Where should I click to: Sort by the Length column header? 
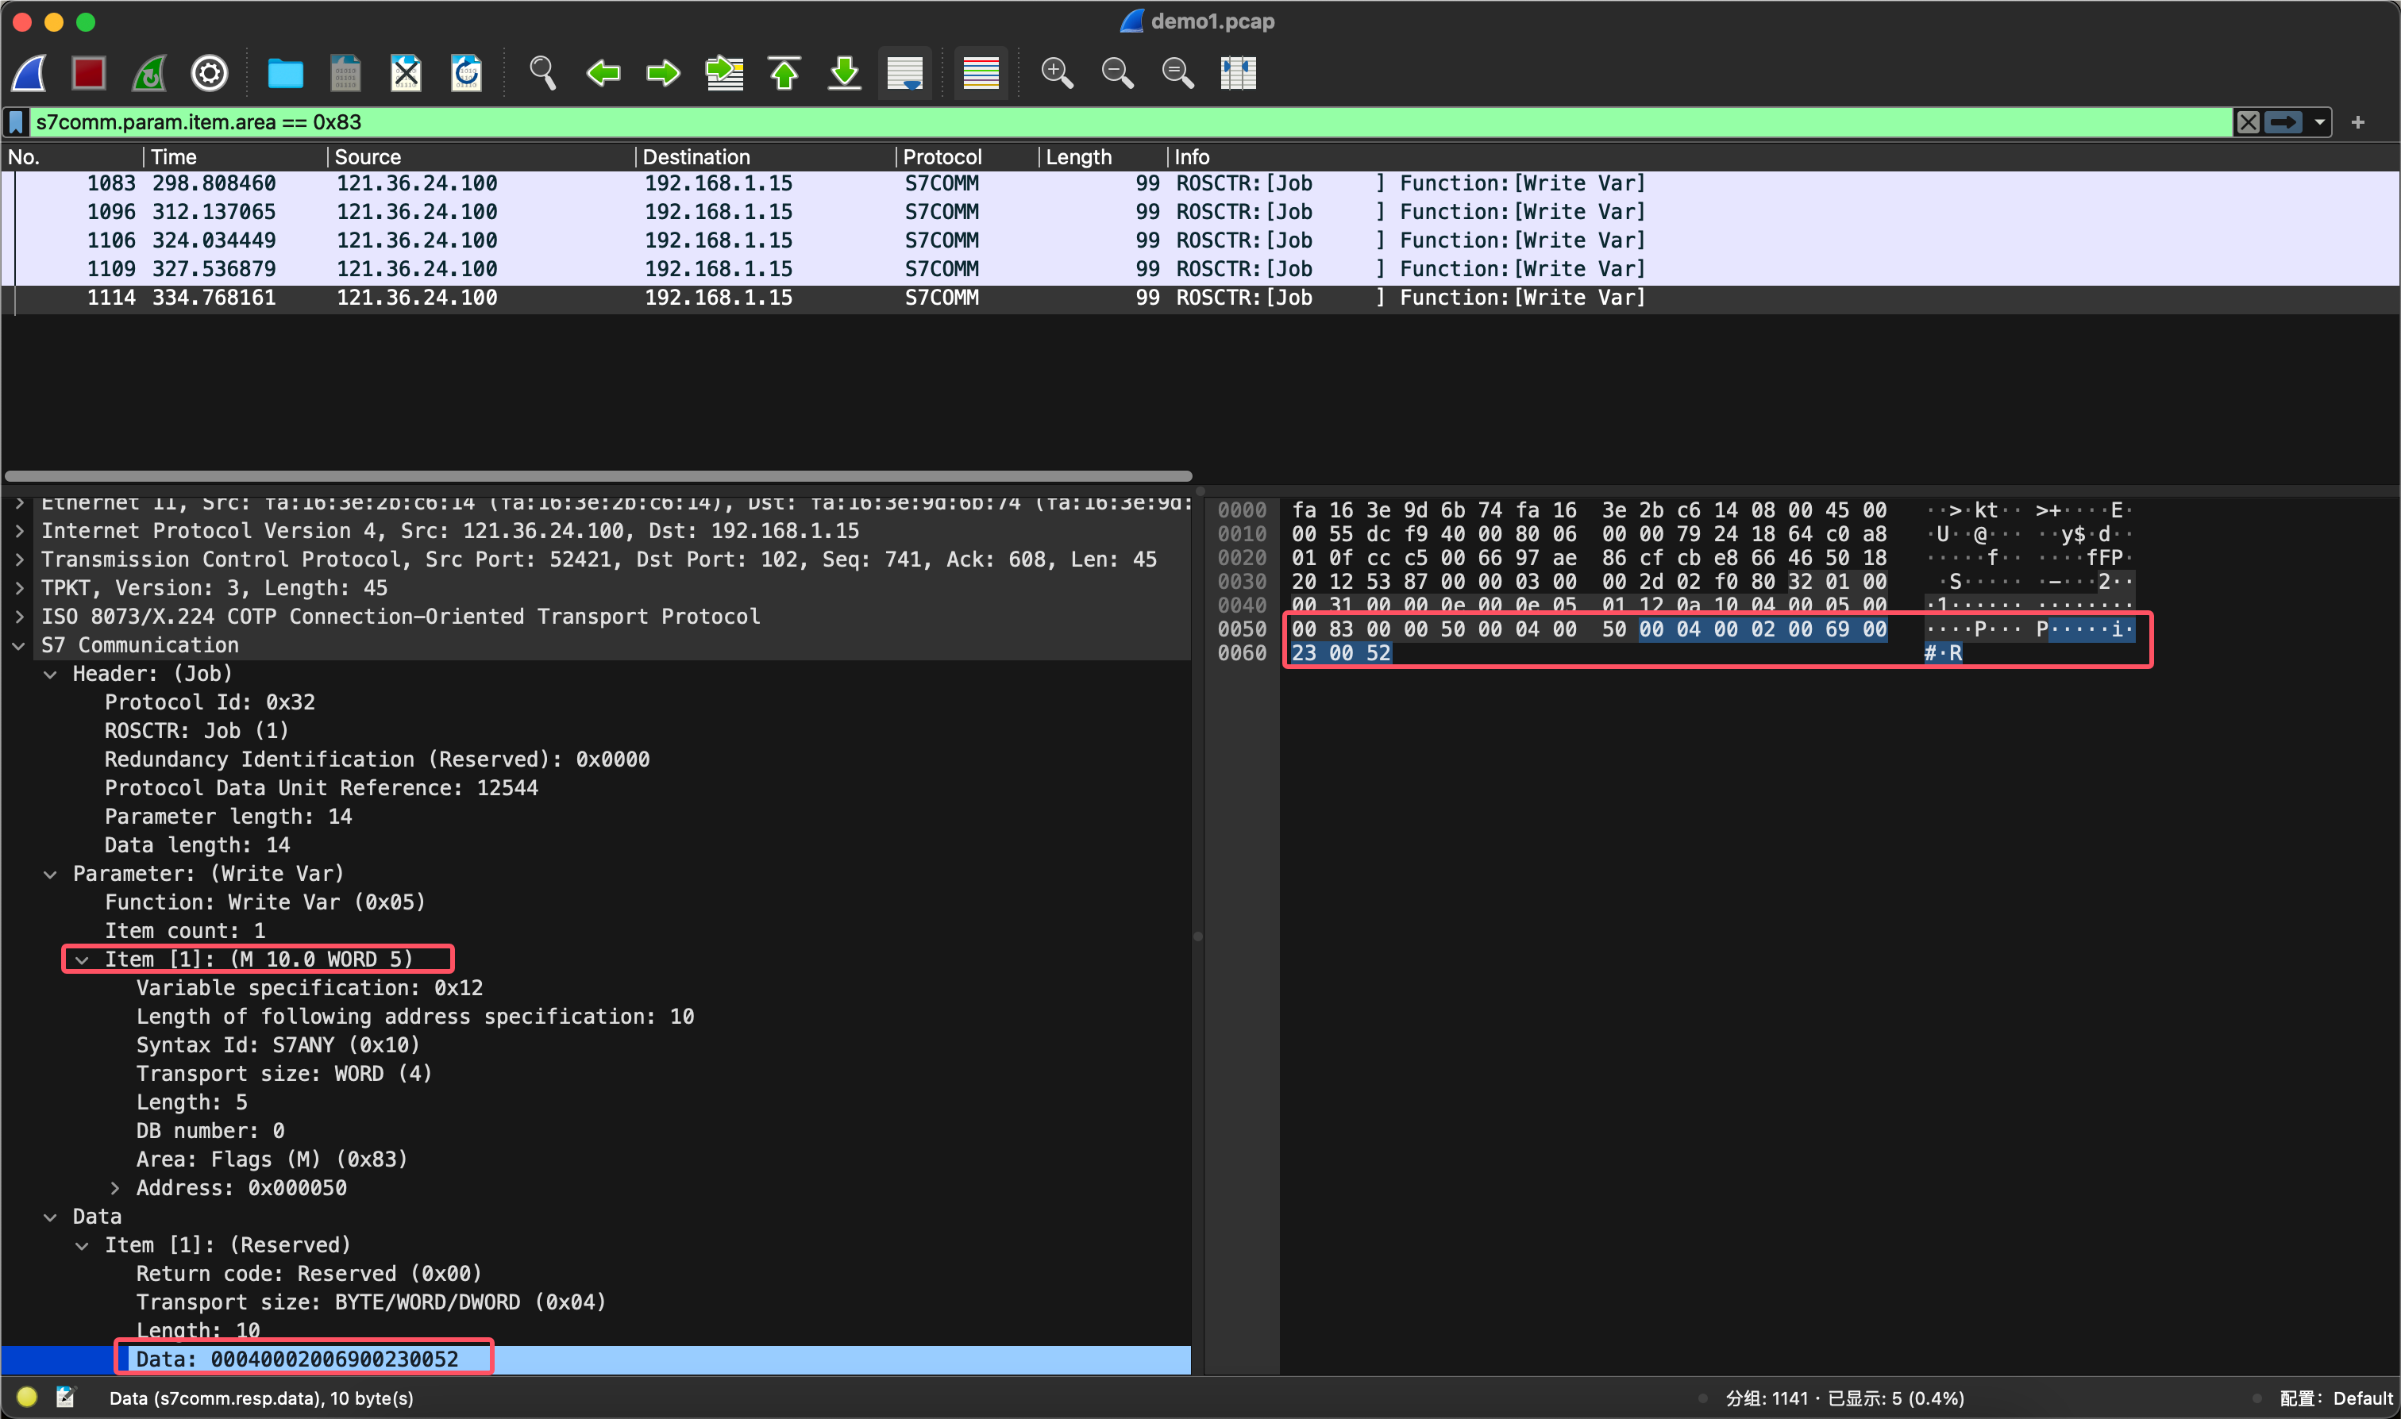1103,157
